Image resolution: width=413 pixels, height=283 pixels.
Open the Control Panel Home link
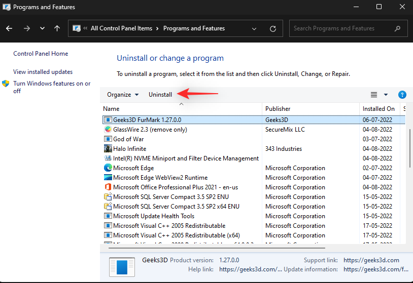[x=41, y=54]
